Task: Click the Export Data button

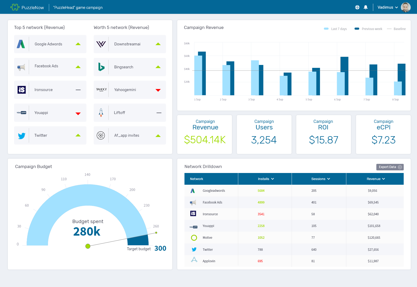Action: (x=390, y=167)
